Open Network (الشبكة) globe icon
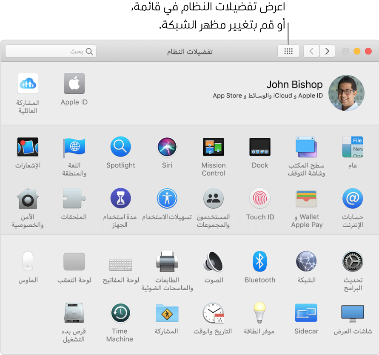 [x=306, y=262]
